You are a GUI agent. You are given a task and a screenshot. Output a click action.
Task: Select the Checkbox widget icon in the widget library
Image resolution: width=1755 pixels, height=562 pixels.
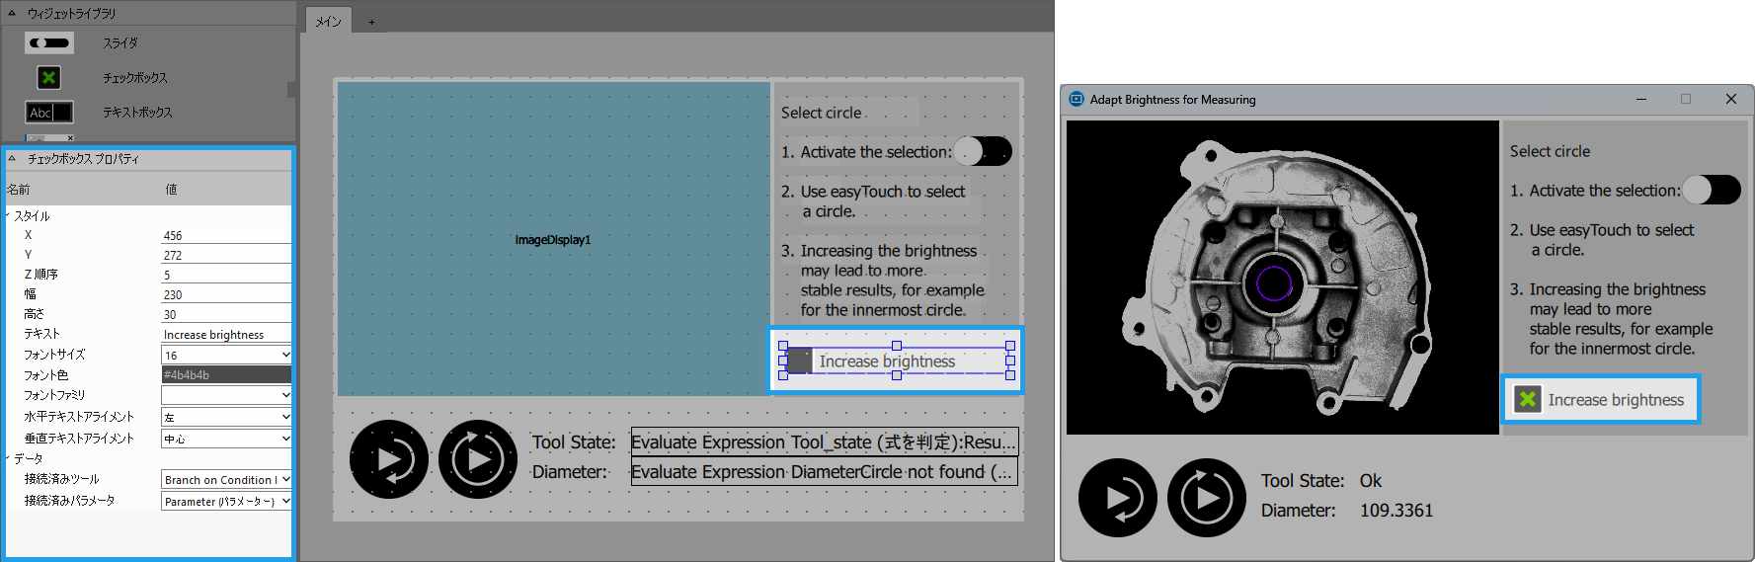pyautogui.click(x=49, y=78)
